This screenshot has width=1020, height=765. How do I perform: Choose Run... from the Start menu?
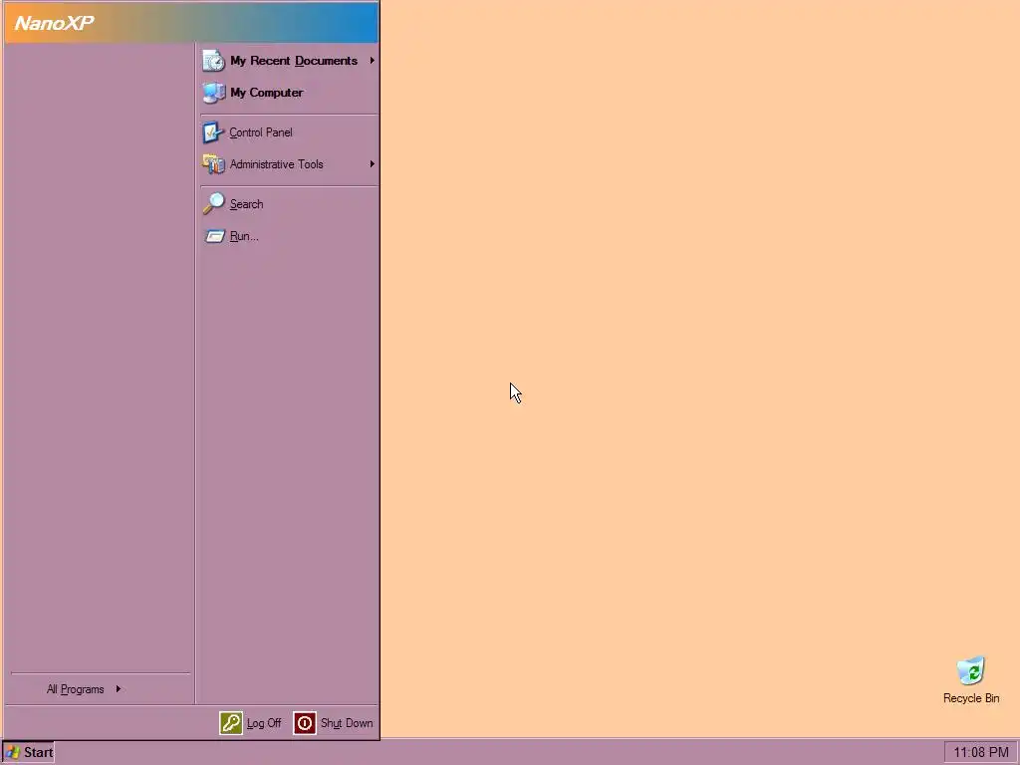pyautogui.click(x=290, y=236)
